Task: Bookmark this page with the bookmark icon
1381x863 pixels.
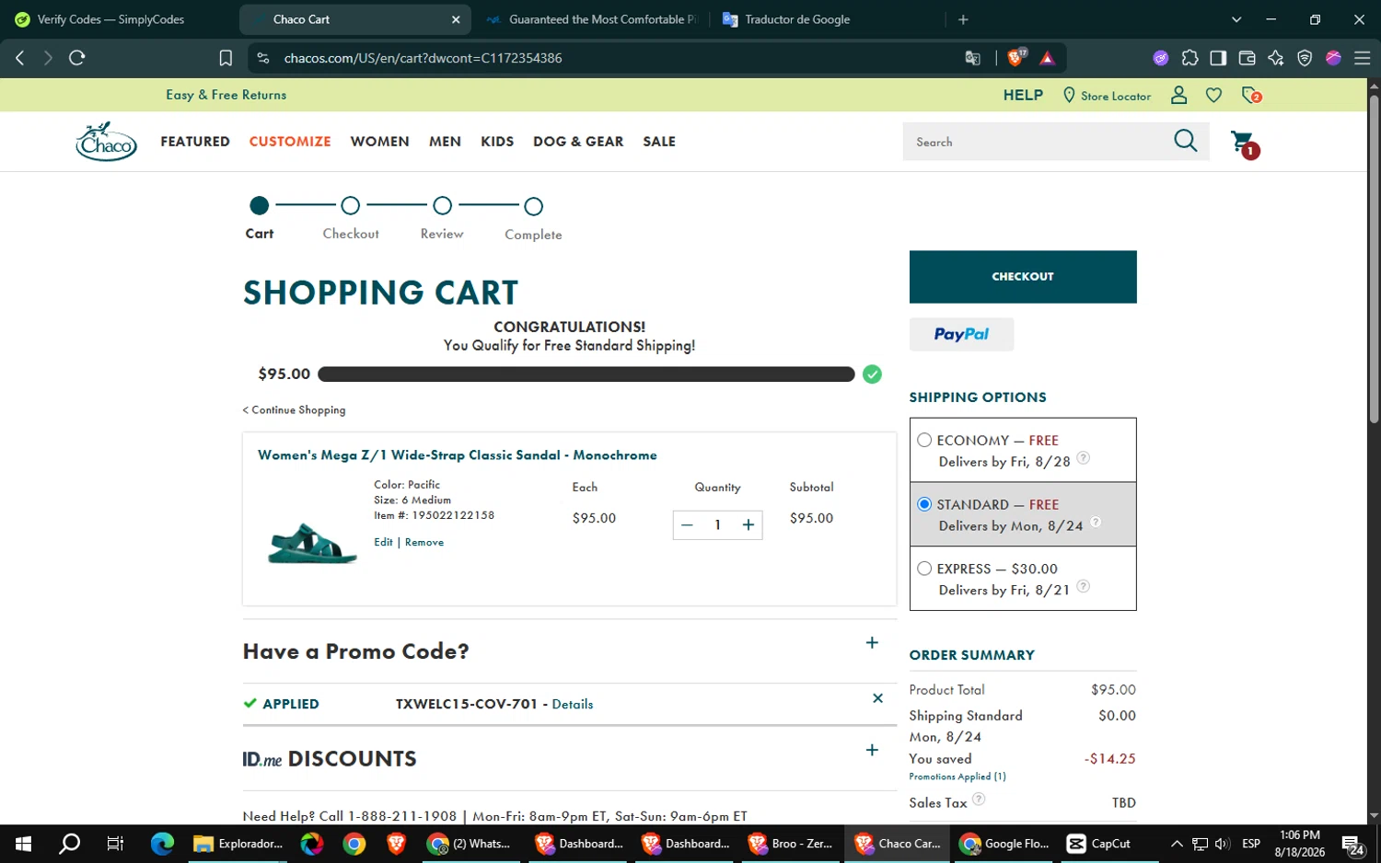Action: click(x=226, y=58)
